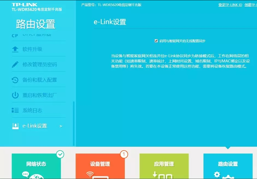Click the device icon beside e-Link设置
257x179 pixels.
pos(15,126)
